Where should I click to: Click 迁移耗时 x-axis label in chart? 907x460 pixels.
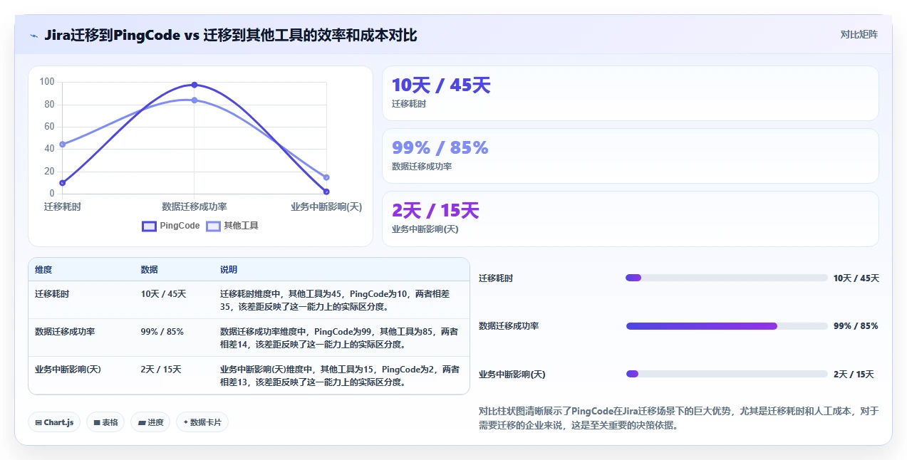coord(63,207)
